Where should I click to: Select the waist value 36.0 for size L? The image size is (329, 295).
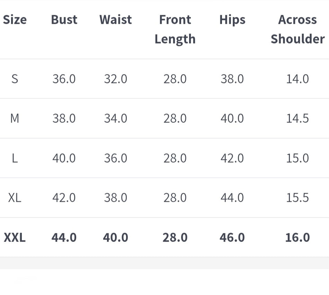[x=116, y=158]
